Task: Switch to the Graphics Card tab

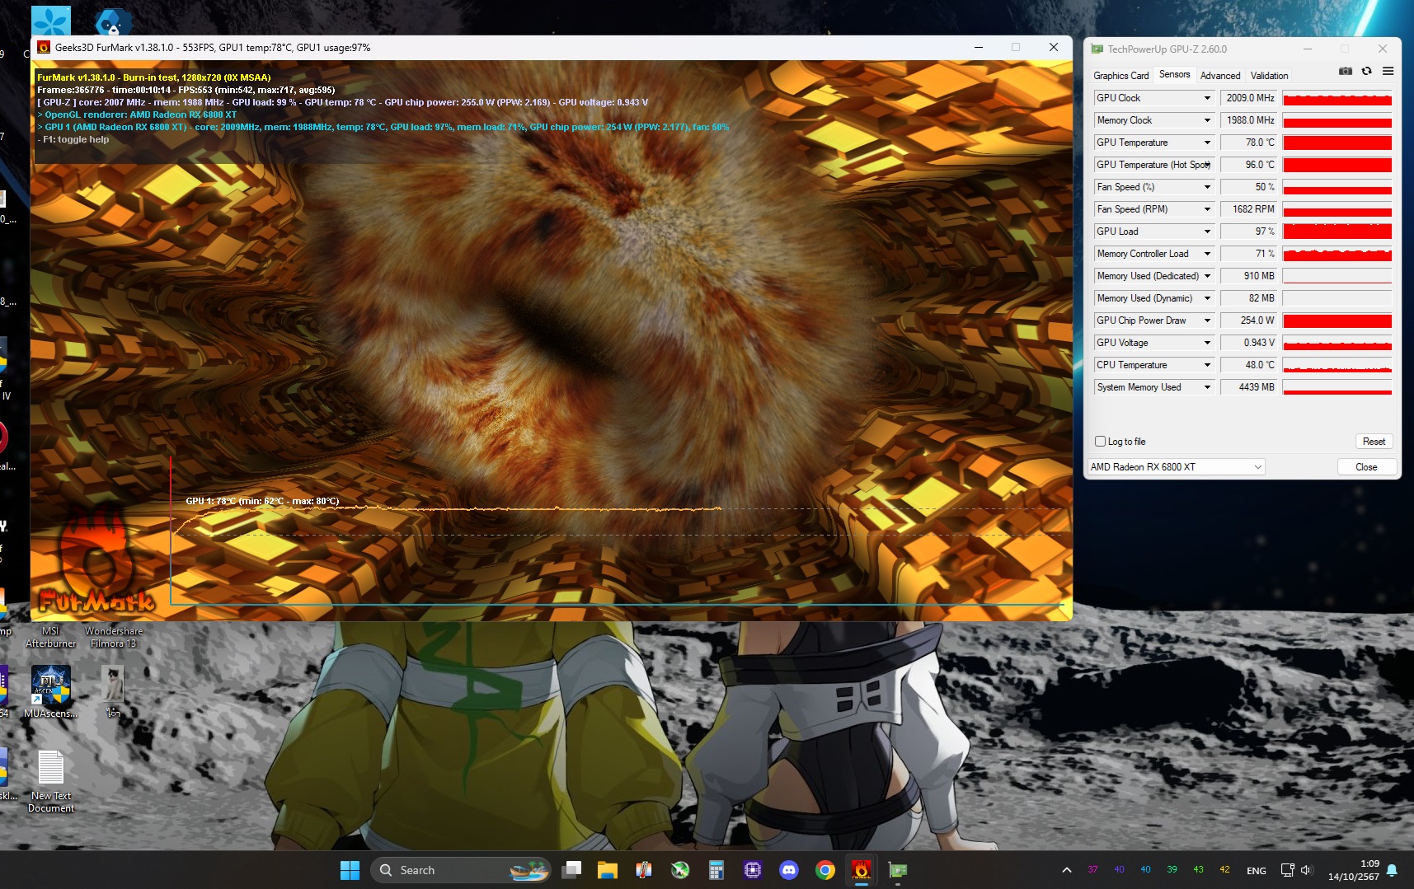Action: click(x=1120, y=76)
